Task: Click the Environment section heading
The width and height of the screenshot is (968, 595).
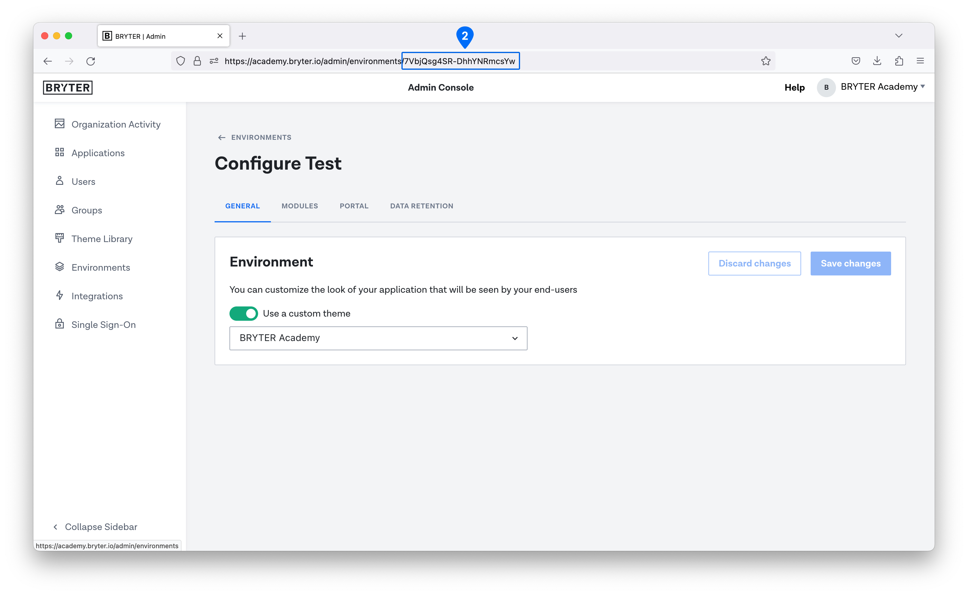Action: pyautogui.click(x=272, y=262)
